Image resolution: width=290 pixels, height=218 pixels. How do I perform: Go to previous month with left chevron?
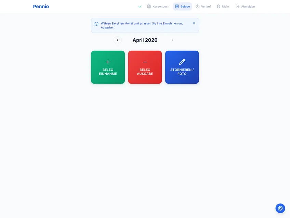click(118, 40)
